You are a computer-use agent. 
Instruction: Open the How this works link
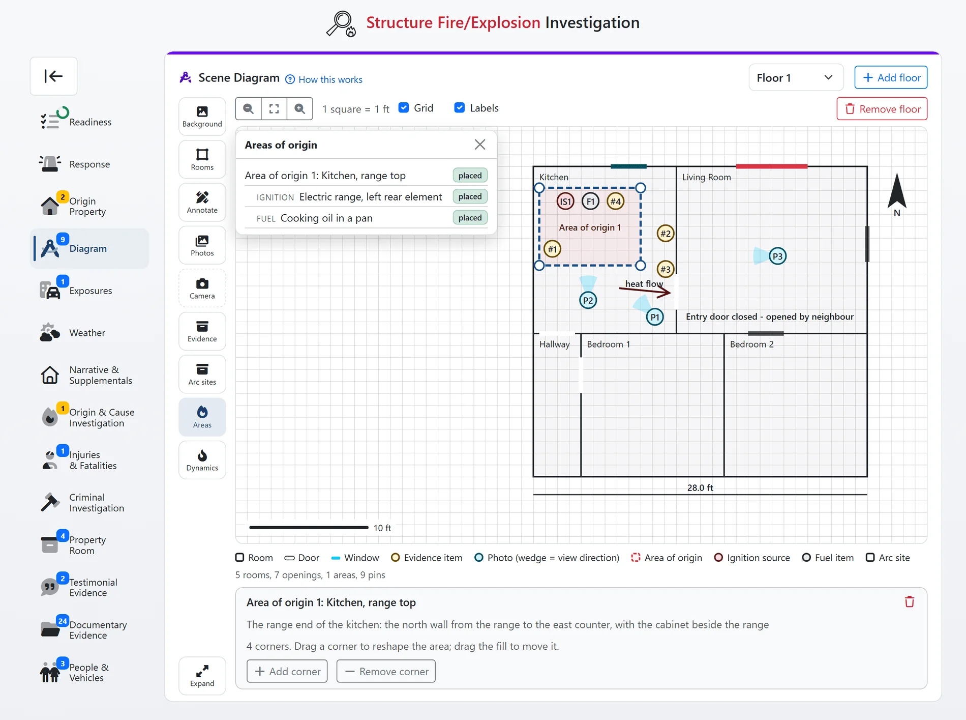[324, 79]
